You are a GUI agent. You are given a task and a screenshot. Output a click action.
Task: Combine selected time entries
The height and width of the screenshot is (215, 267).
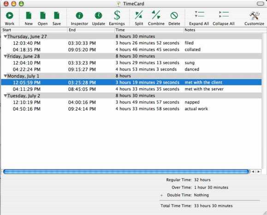[156, 18]
